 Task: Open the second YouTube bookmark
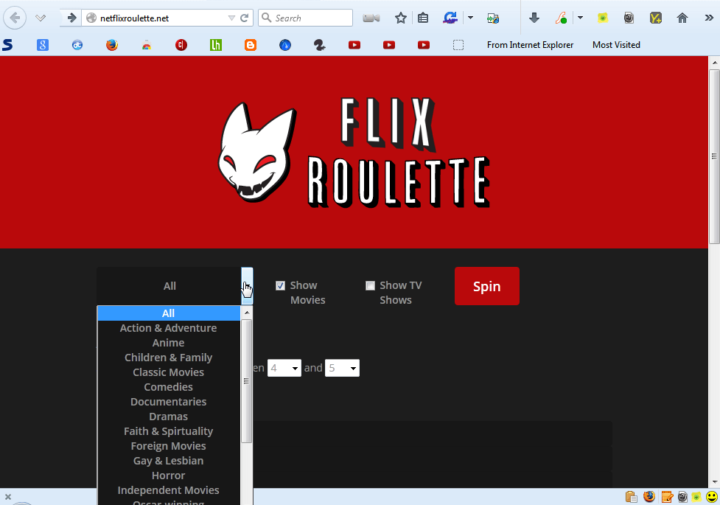tap(389, 44)
